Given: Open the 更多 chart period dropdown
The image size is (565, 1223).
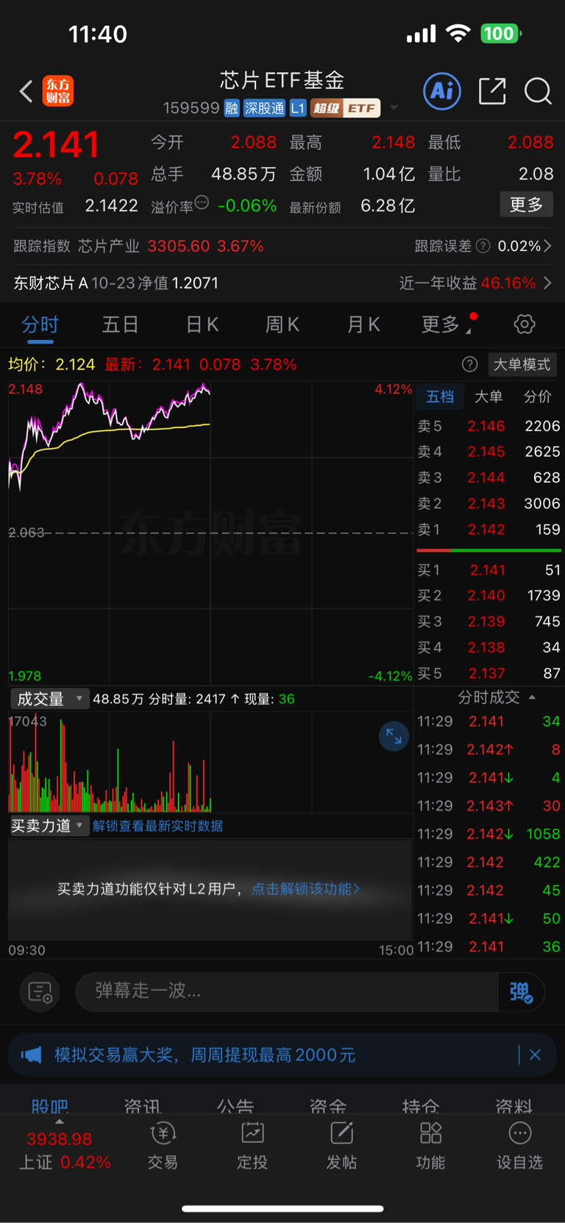Looking at the screenshot, I should coord(446,324).
